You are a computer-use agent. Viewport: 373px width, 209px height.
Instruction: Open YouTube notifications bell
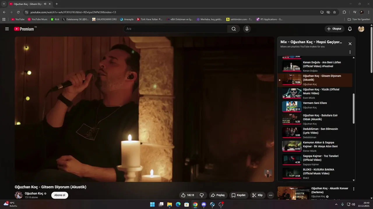[350, 29]
